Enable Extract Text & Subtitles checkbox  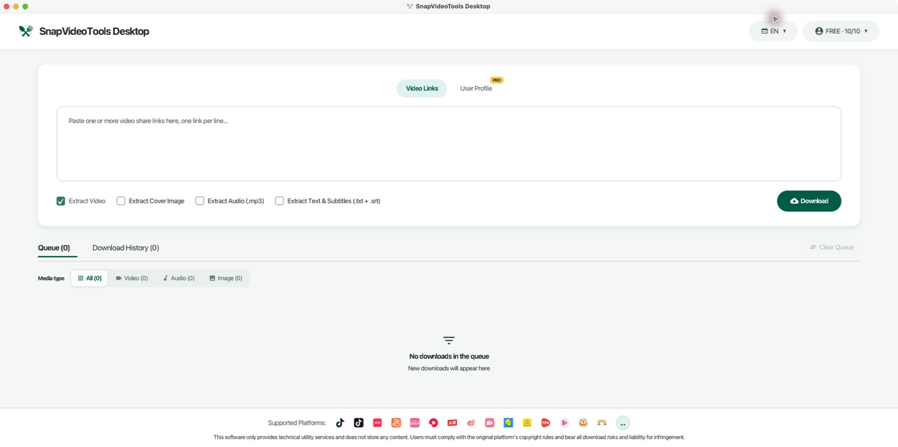279,201
